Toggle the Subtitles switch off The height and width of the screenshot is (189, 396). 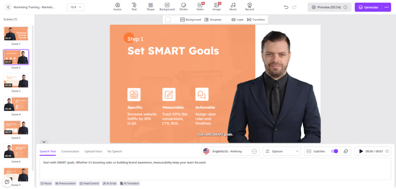(335, 151)
